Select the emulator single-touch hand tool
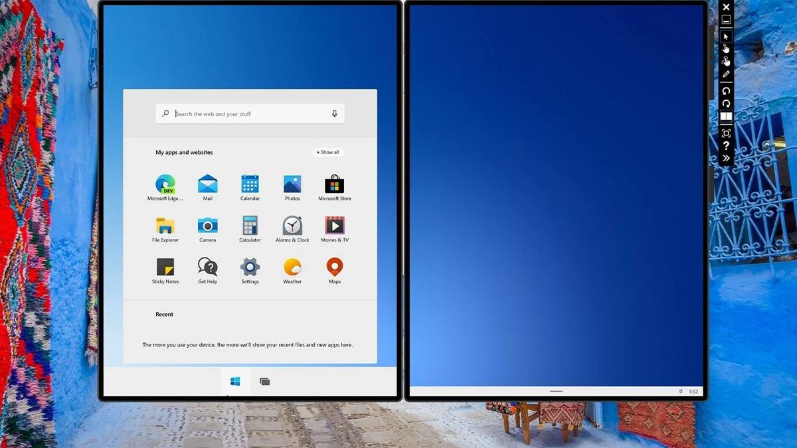797x448 pixels. click(x=726, y=48)
